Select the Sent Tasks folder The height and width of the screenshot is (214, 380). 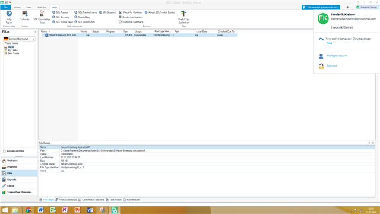[12, 53]
